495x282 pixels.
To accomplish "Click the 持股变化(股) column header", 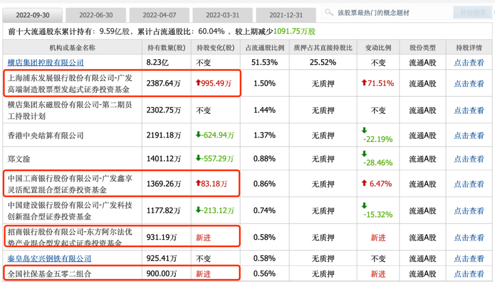I will pos(215,48).
